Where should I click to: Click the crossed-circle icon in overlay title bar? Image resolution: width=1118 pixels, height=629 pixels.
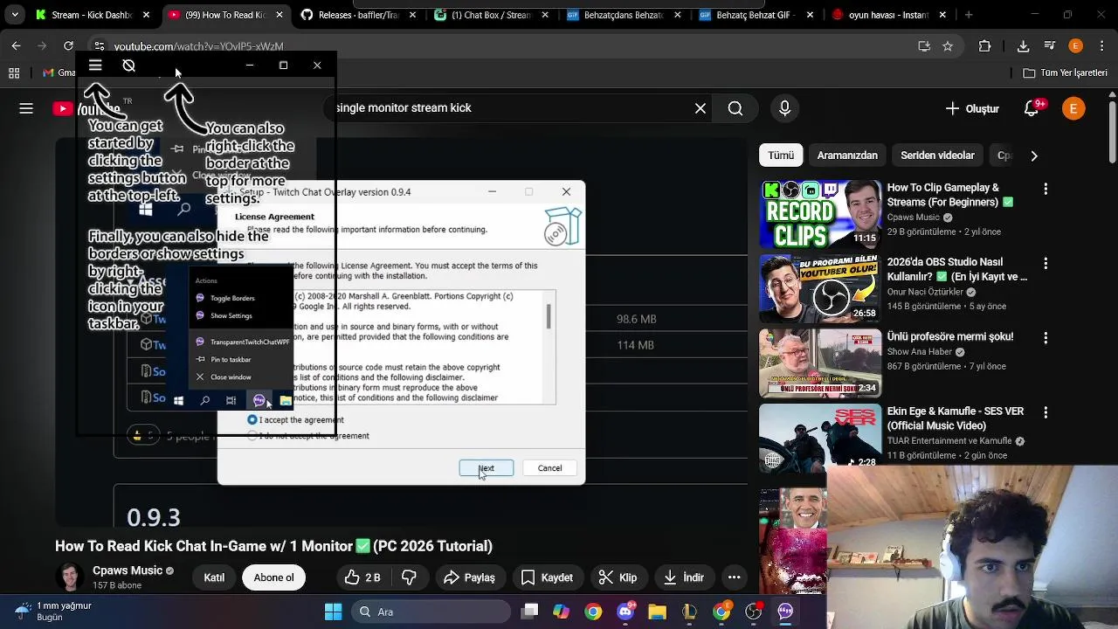[x=128, y=66]
